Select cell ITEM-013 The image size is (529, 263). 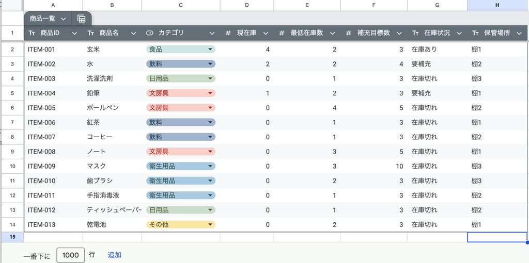[53, 225]
